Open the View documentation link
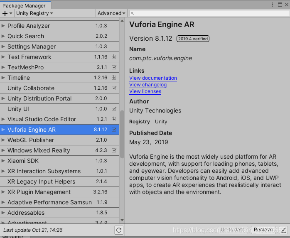290x238 pixels. [x=153, y=78]
